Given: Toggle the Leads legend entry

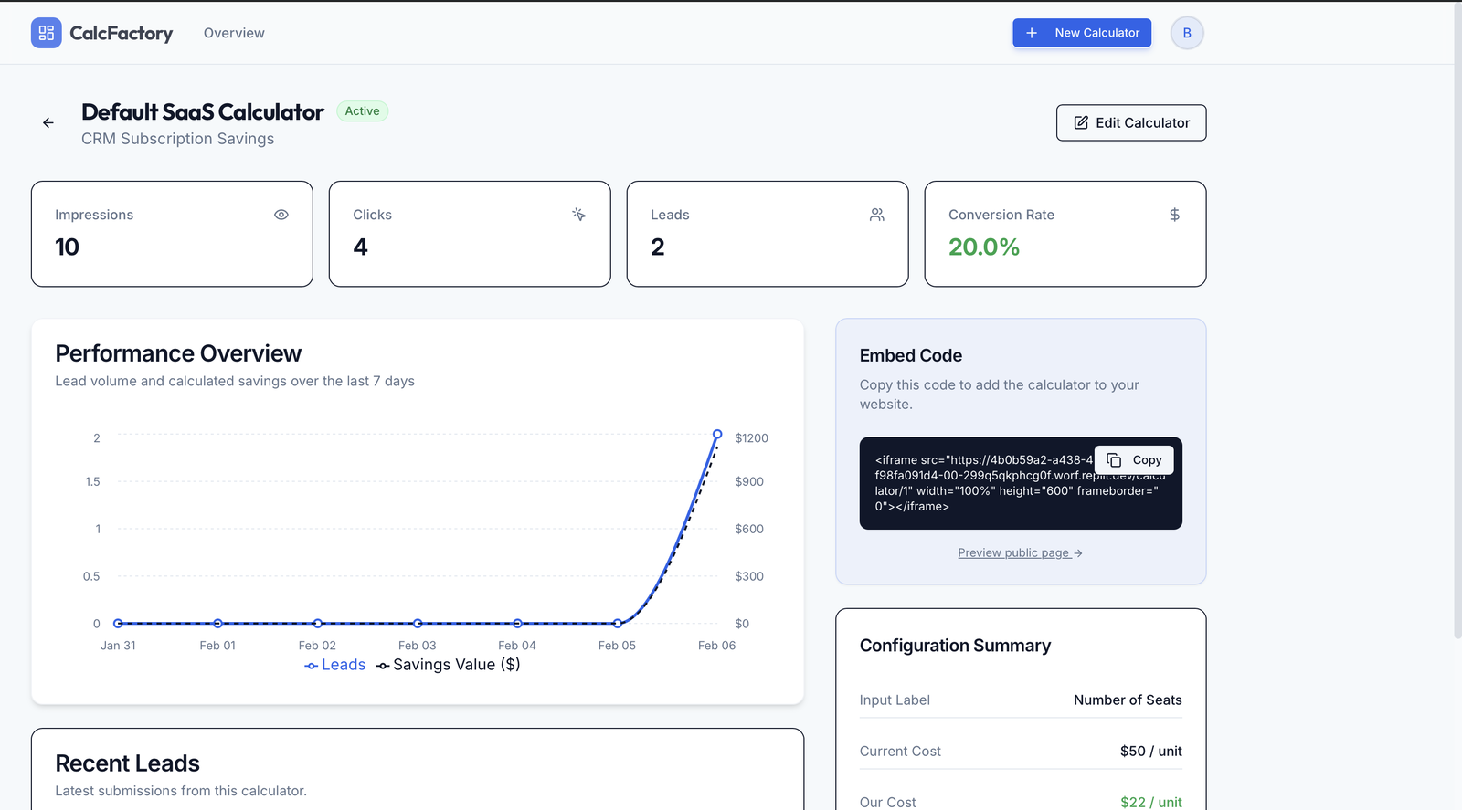Looking at the screenshot, I should tap(335, 665).
